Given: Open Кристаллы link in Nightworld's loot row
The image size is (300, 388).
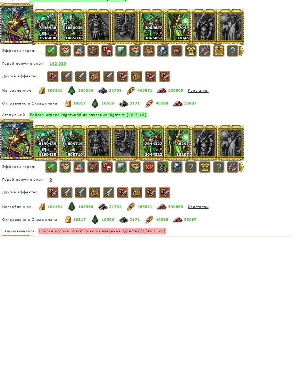Looking at the screenshot, I should point(198,207).
